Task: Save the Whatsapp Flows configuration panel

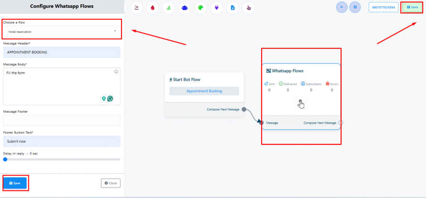Action: pos(15,183)
